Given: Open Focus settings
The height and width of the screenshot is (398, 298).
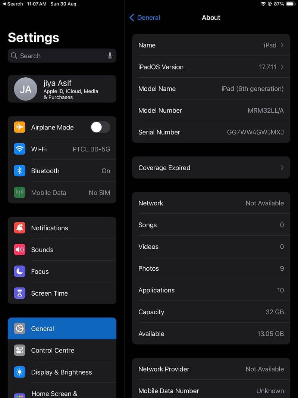Looking at the screenshot, I should (x=62, y=271).
